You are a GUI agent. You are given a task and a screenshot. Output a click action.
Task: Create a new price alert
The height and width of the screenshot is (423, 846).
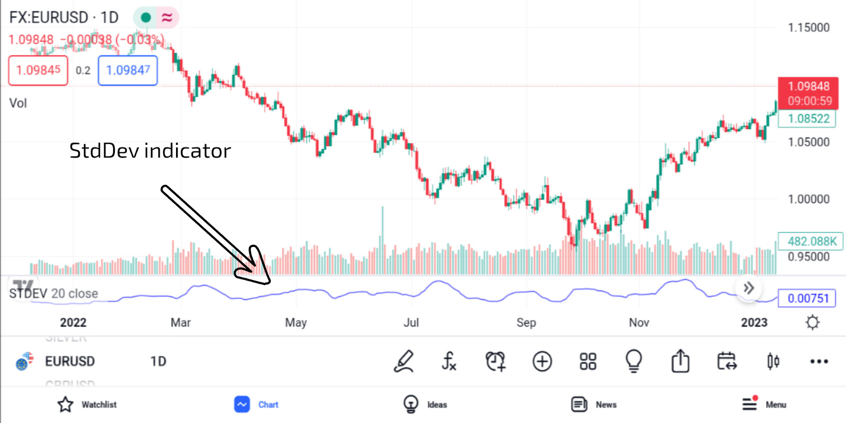495,362
